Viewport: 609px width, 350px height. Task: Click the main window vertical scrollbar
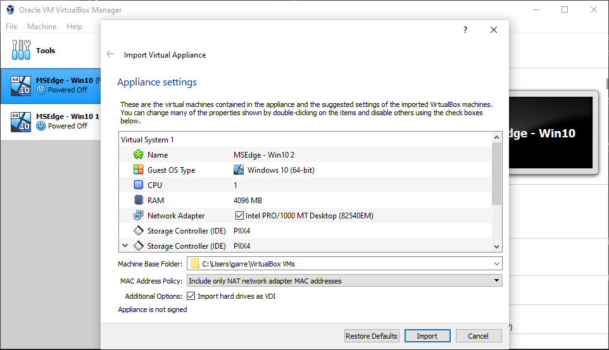click(607, 83)
